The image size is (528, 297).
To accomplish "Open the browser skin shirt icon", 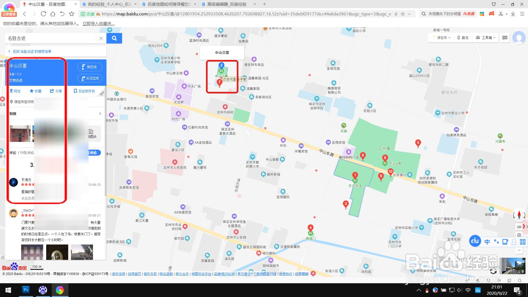I will (x=494, y=4).
